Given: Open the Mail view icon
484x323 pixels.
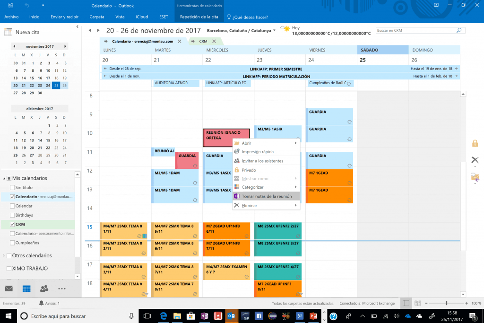Looking at the screenshot, I should coord(9,289).
